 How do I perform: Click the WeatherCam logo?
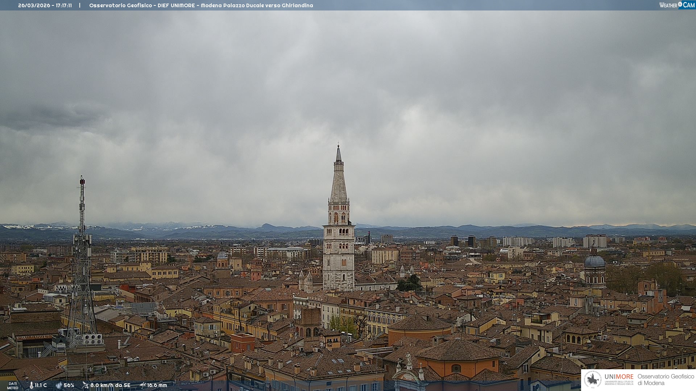click(677, 5)
